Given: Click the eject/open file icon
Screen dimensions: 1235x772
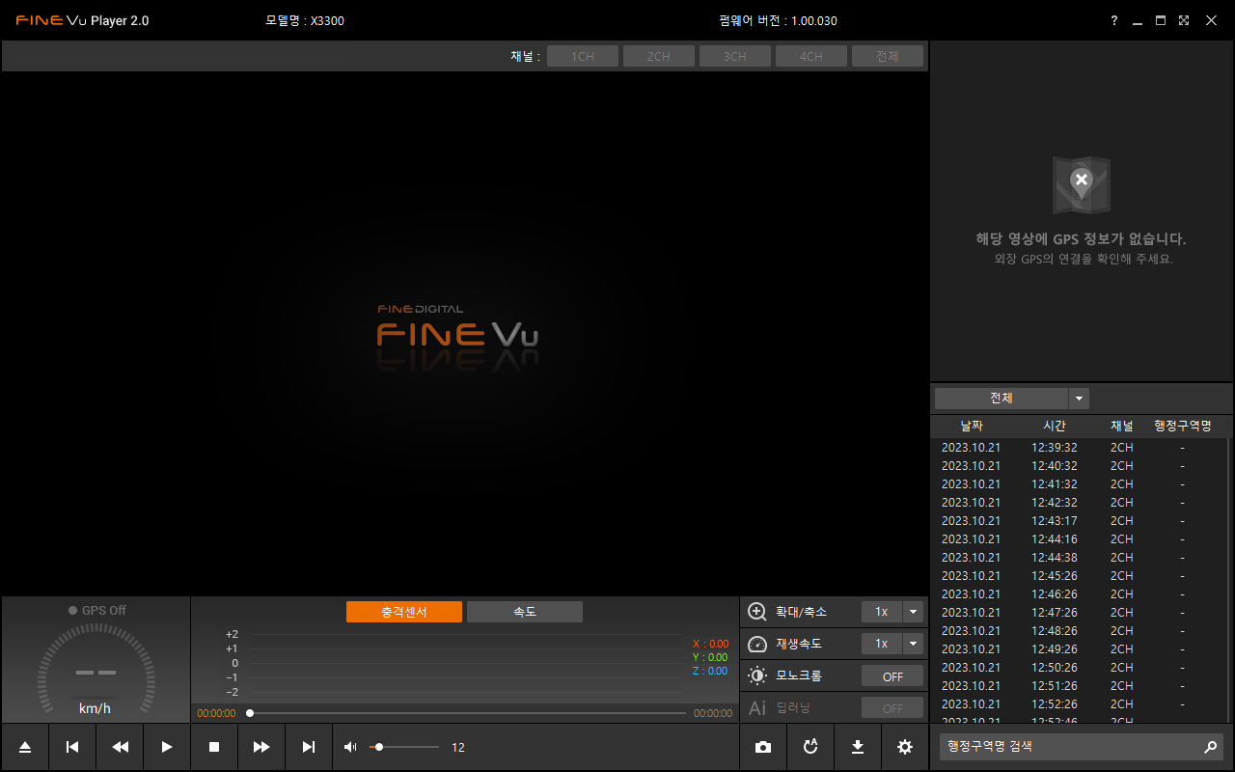Looking at the screenshot, I should pos(25,747).
